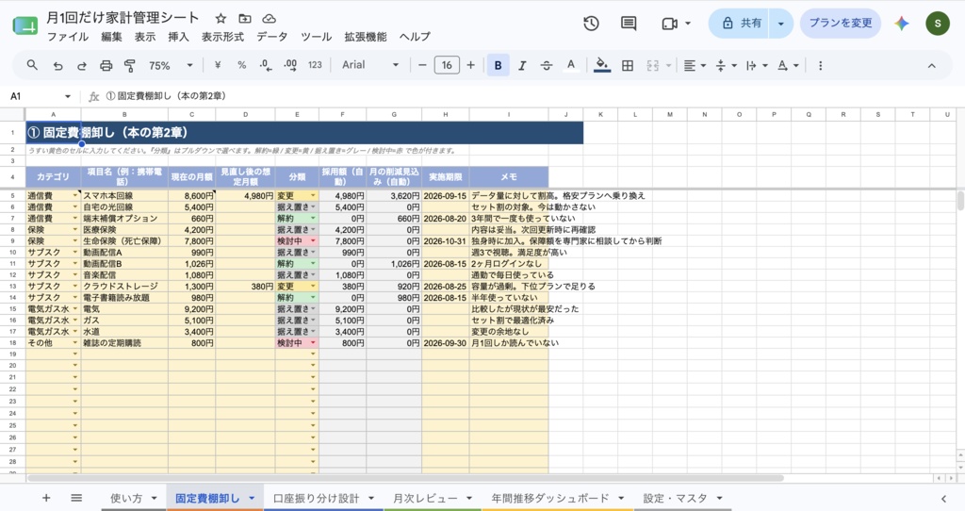Open the Google account avatar
This screenshot has height=511, width=965.
938,24
